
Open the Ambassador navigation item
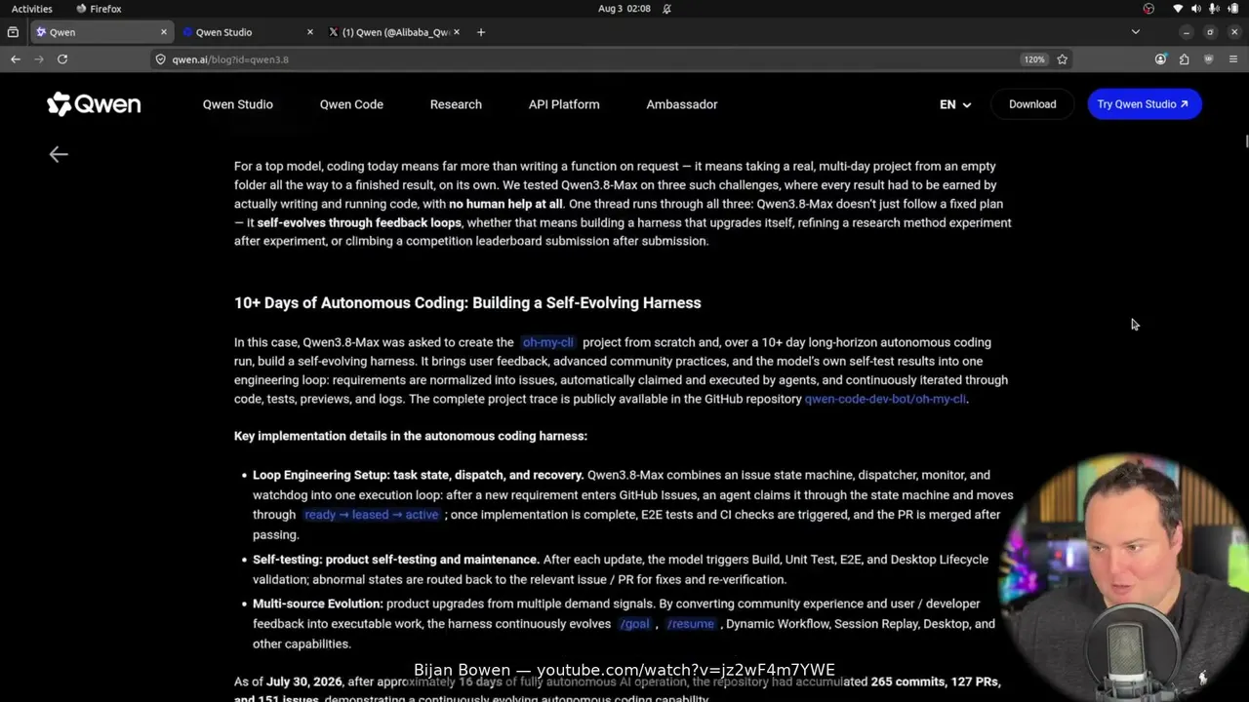(682, 104)
